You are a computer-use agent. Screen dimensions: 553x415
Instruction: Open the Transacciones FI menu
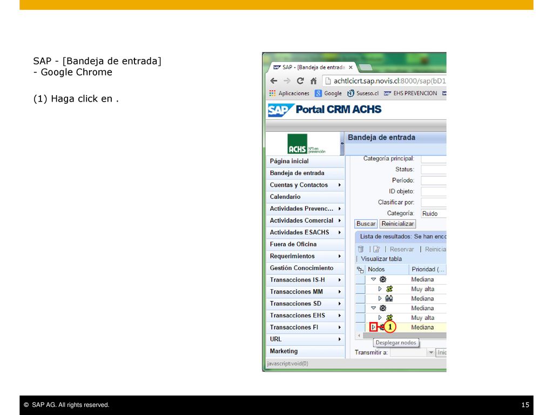pos(305,327)
